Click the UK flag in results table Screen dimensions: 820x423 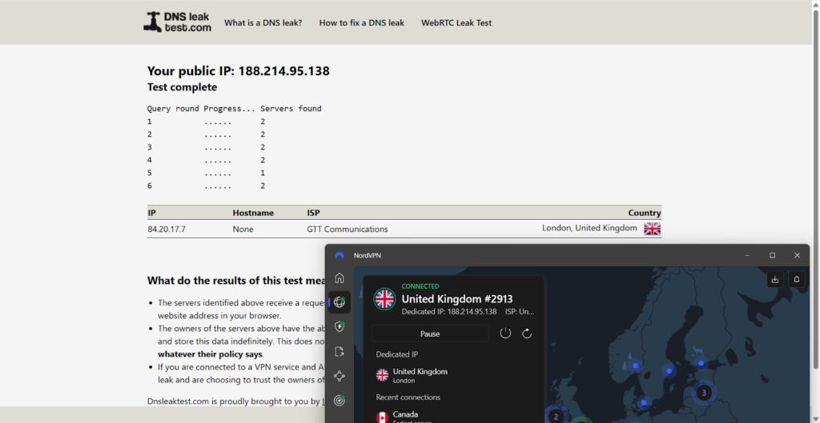(x=652, y=229)
